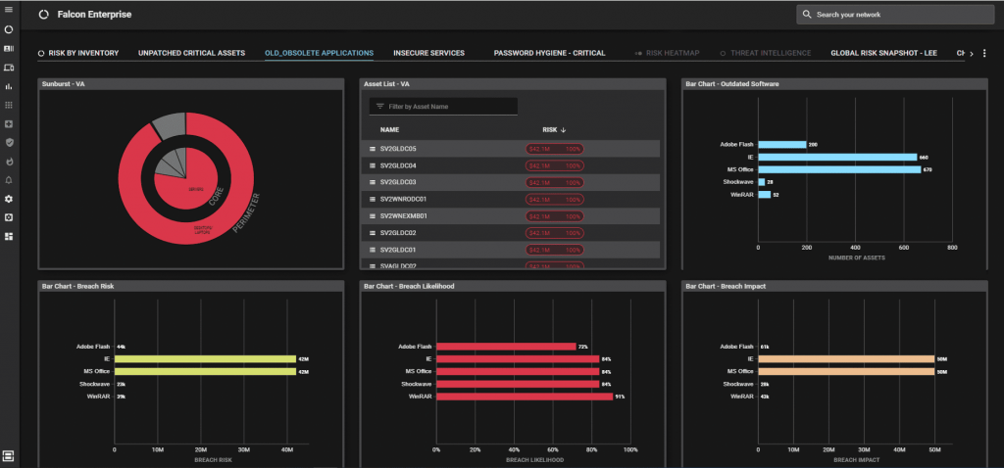Click the gray outer sunburst segment

coord(170,124)
